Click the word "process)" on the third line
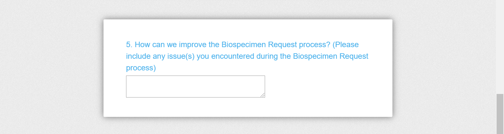Screen dimensions: 504x134 pyautogui.click(x=141, y=68)
